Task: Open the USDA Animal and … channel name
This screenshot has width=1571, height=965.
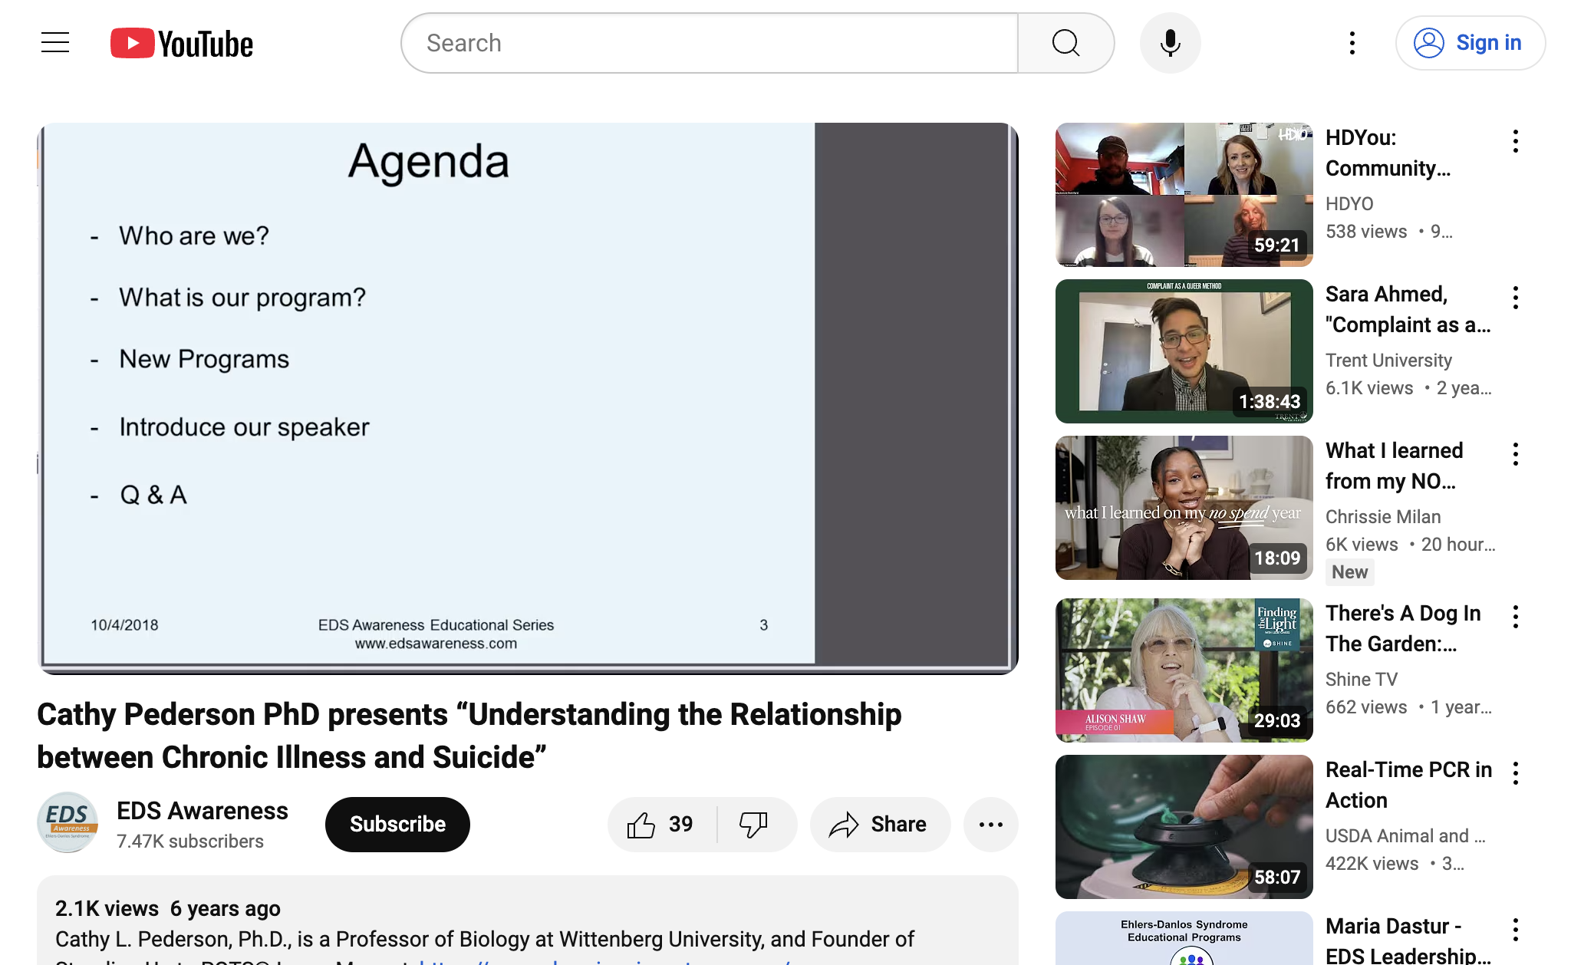Action: tap(1405, 836)
